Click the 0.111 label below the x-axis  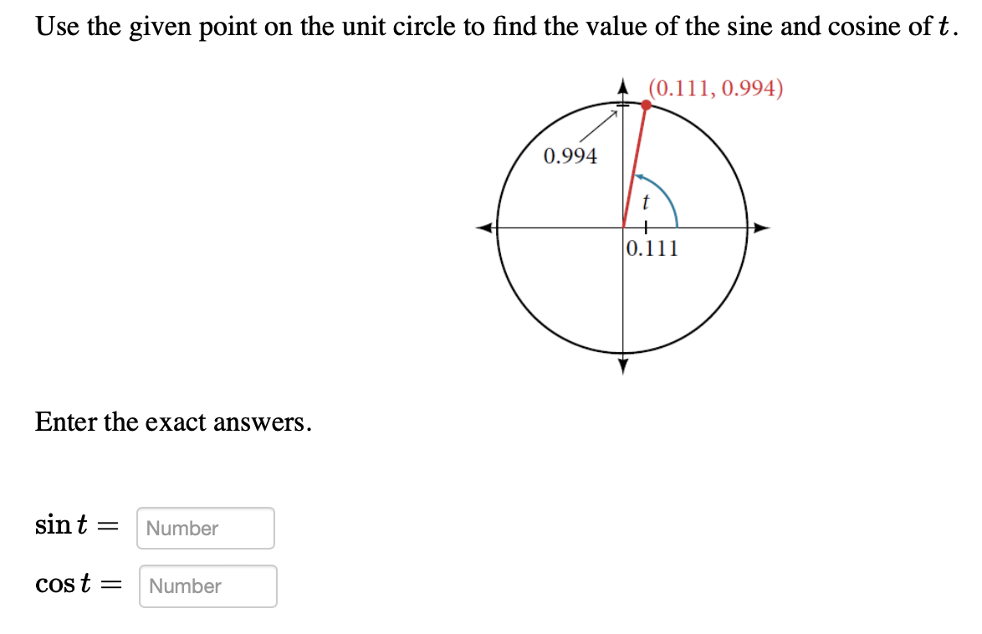click(x=653, y=248)
